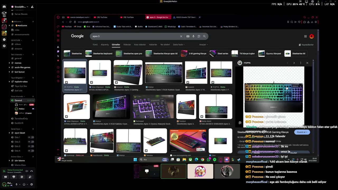Switch to the Videolar search tab
338x190 pixels.
click(127, 45)
